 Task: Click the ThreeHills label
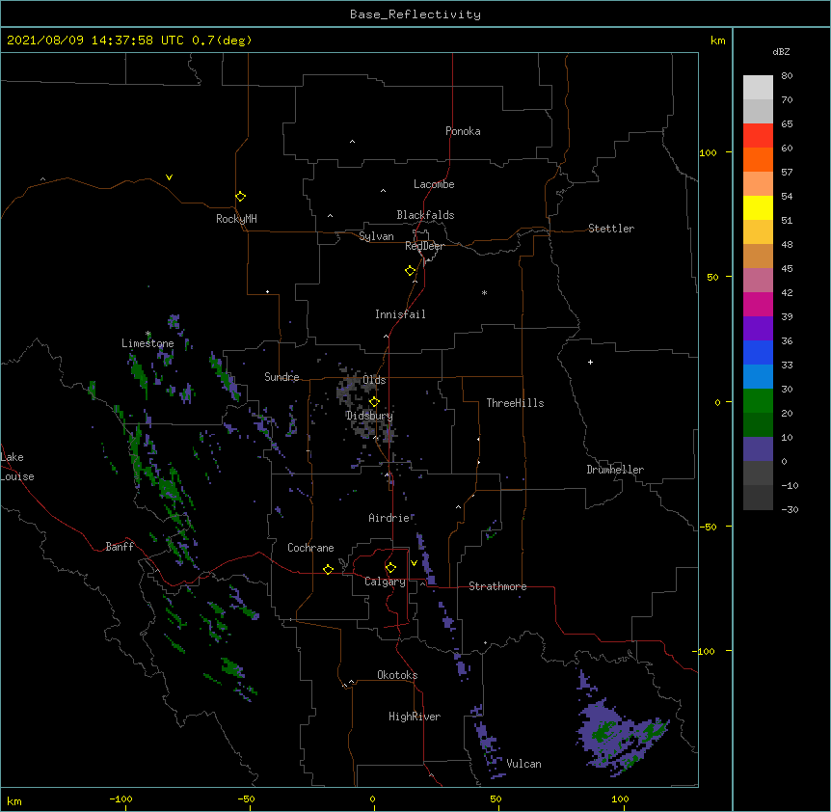click(x=515, y=403)
